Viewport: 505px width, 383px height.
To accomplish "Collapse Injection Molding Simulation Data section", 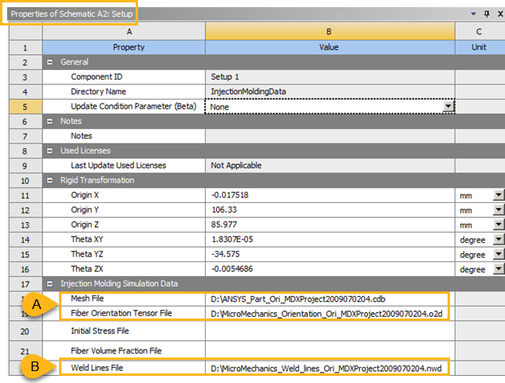I will coord(50,283).
